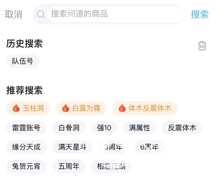Pick the 满属性 search suggestion

coord(139,128)
